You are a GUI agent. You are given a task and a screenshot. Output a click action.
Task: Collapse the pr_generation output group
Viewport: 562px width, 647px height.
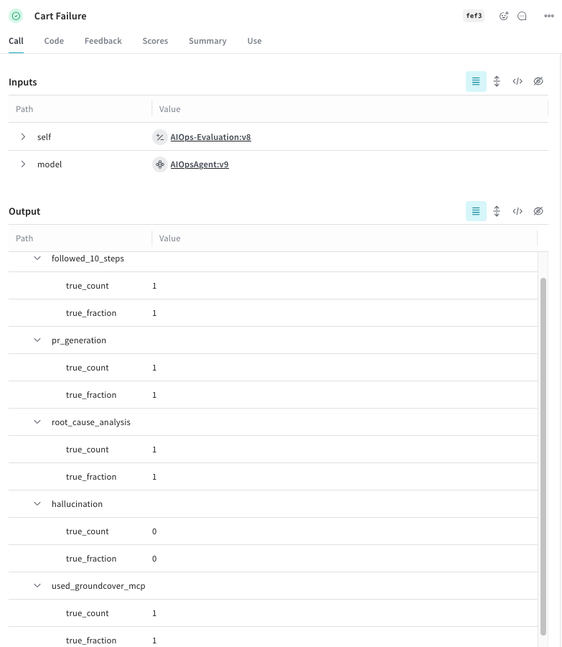37,340
